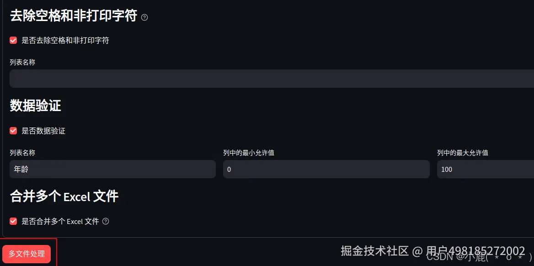Screen dimensions: 534x266
Task: Click the 去除空格和非打印字符 section heading
Action: tap(73, 15)
